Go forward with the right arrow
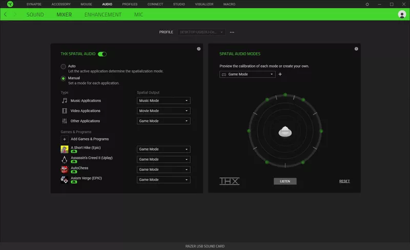The height and width of the screenshot is (250, 410). point(15,14)
